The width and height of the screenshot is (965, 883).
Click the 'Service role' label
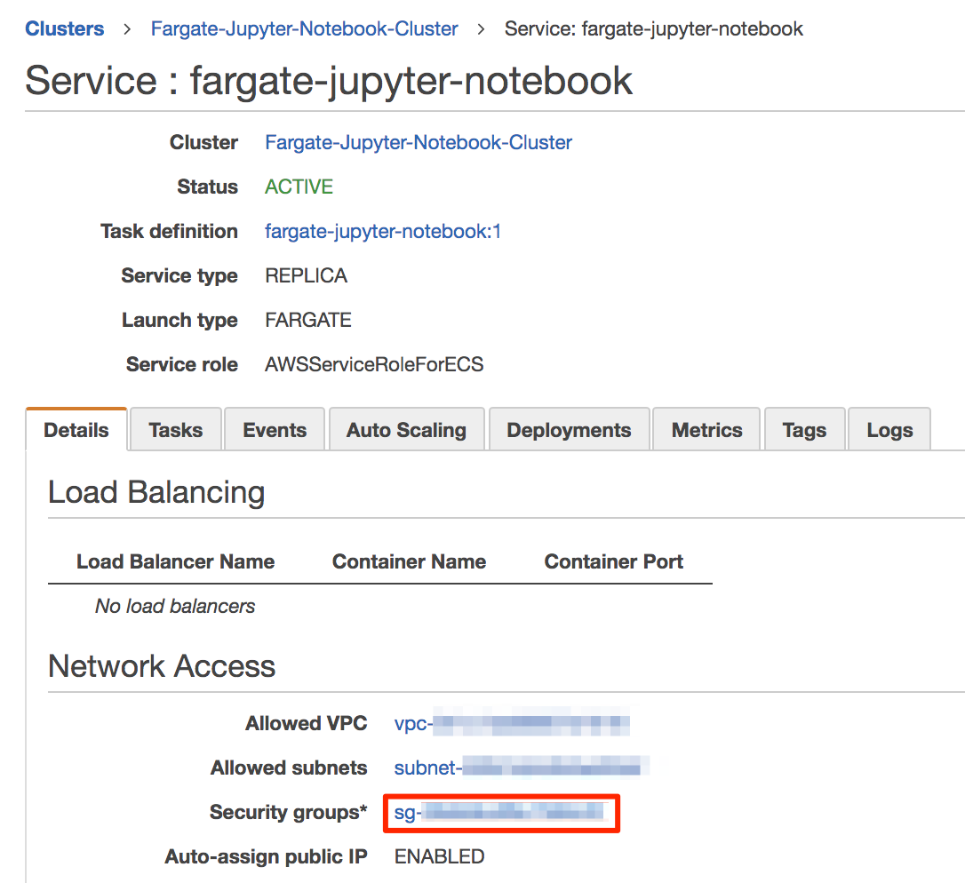(x=182, y=364)
